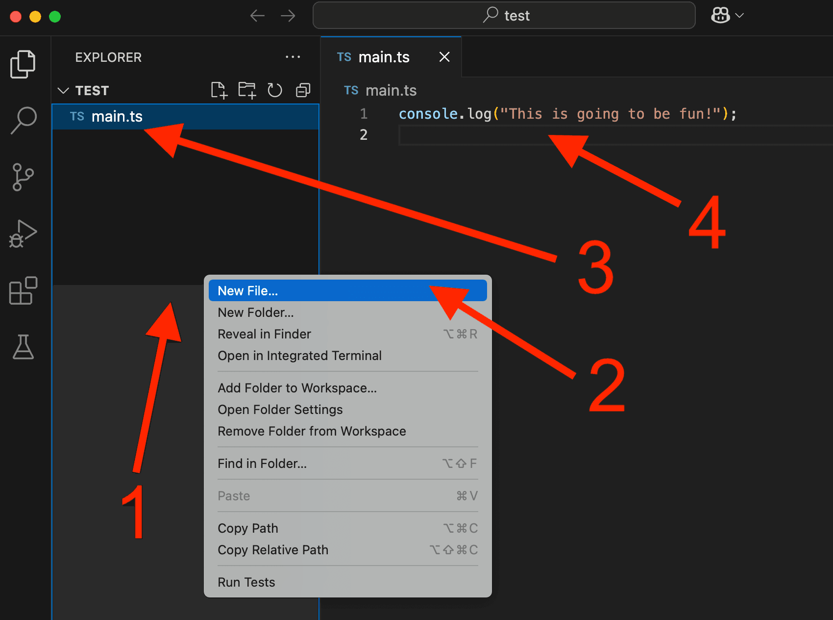Click the back navigation arrow
Image resolution: width=833 pixels, height=620 pixels.
[x=257, y=15]
